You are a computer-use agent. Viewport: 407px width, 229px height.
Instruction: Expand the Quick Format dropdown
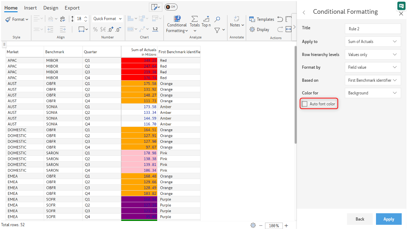coord(107,19)
